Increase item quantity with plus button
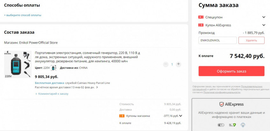This screenshot has width=270, height=131. pyautogui.click(x=178, y=64)
